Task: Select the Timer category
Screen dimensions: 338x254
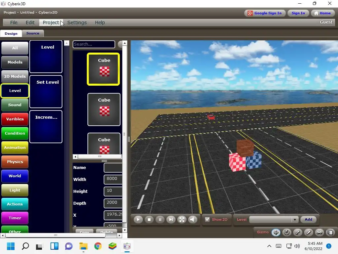Action: click(15, 218)
